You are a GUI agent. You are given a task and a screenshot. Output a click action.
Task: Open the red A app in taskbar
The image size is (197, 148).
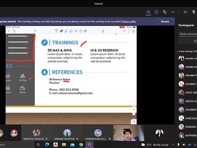click(x=55, y=145)
